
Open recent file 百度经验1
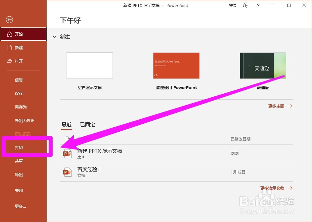click(x=176, y=172)
